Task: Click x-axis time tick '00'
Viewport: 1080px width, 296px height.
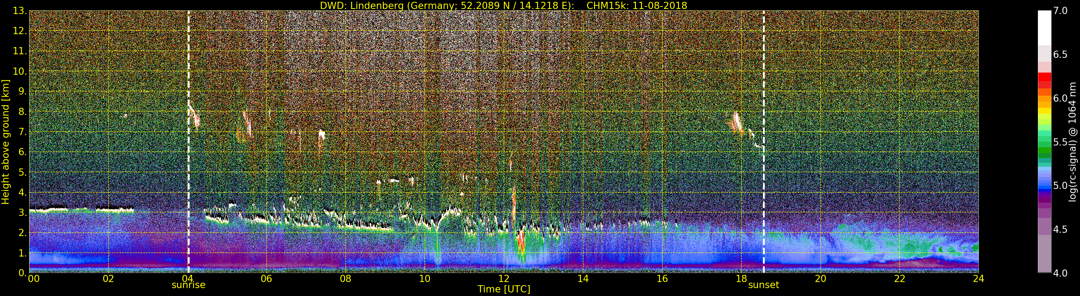Action: (33, 278)
